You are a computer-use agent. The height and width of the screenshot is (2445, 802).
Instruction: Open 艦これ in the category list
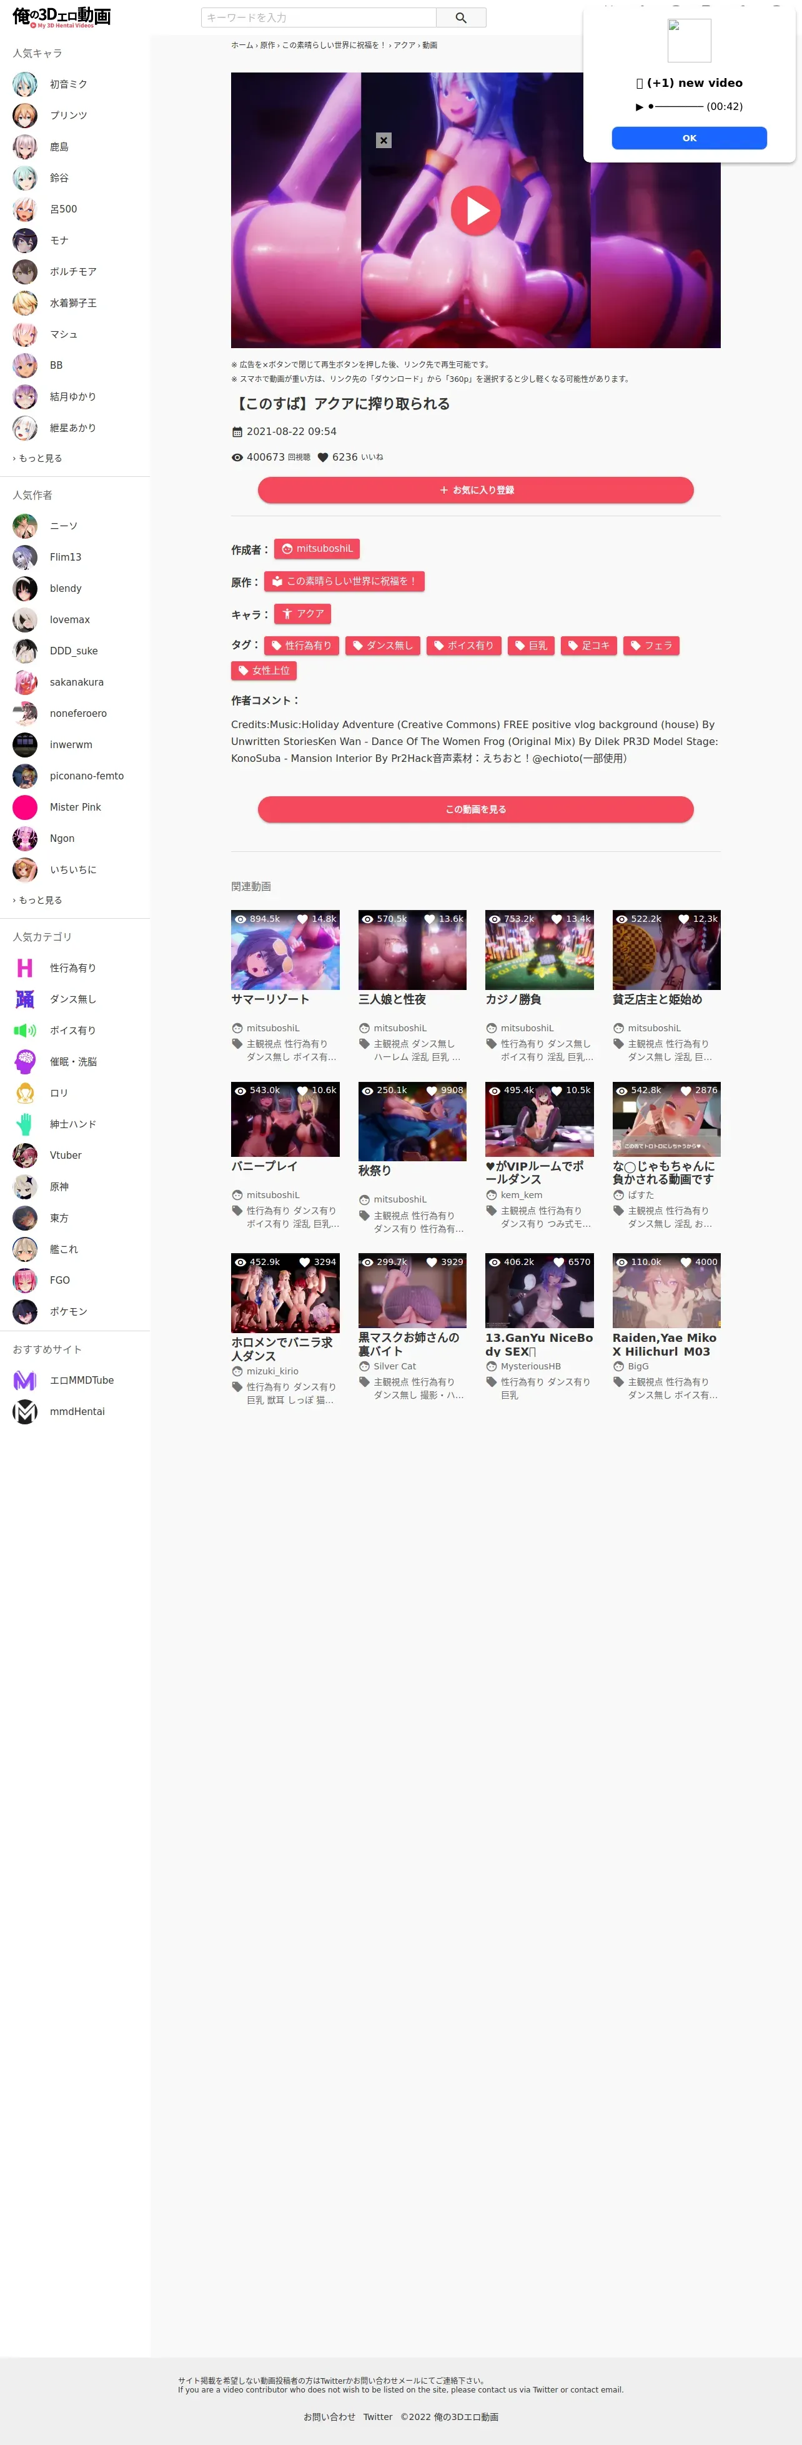tap(64, 1250)
